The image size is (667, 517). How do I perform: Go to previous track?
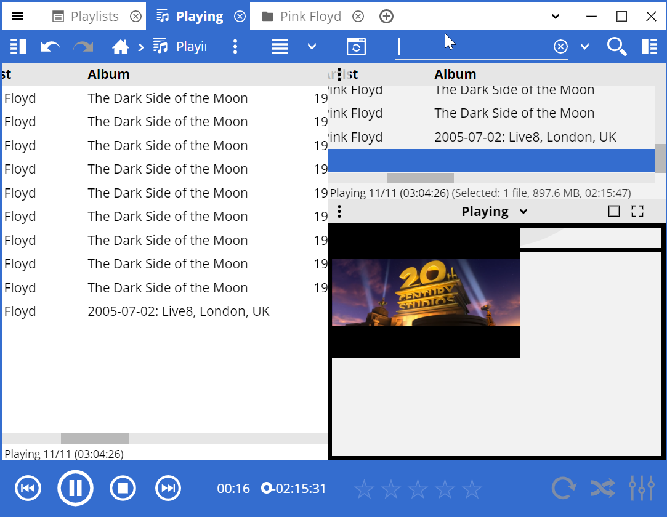pyautogui.click(x=28, y=489)
